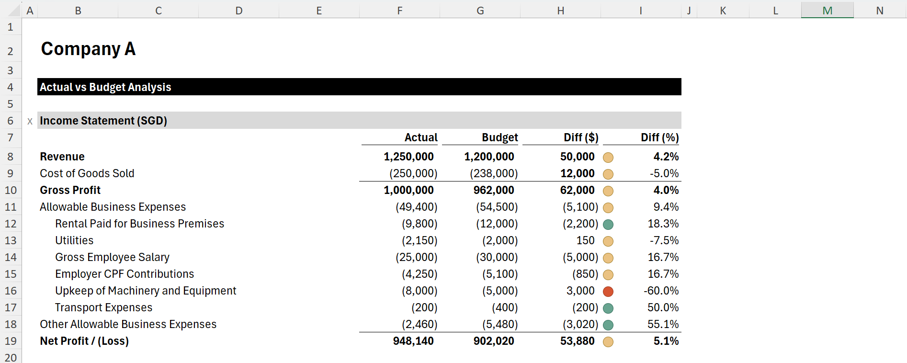Select row 12 header
Viewport: 907px width, 363px height.
point(11,224)
